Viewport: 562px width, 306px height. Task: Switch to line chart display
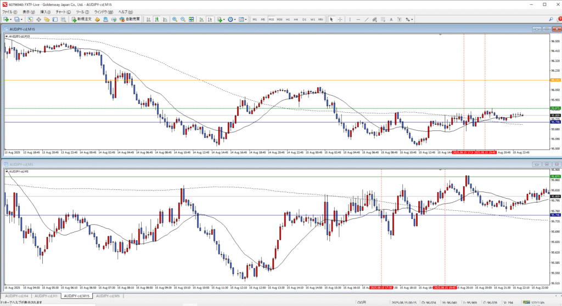(x=165, y=19)
